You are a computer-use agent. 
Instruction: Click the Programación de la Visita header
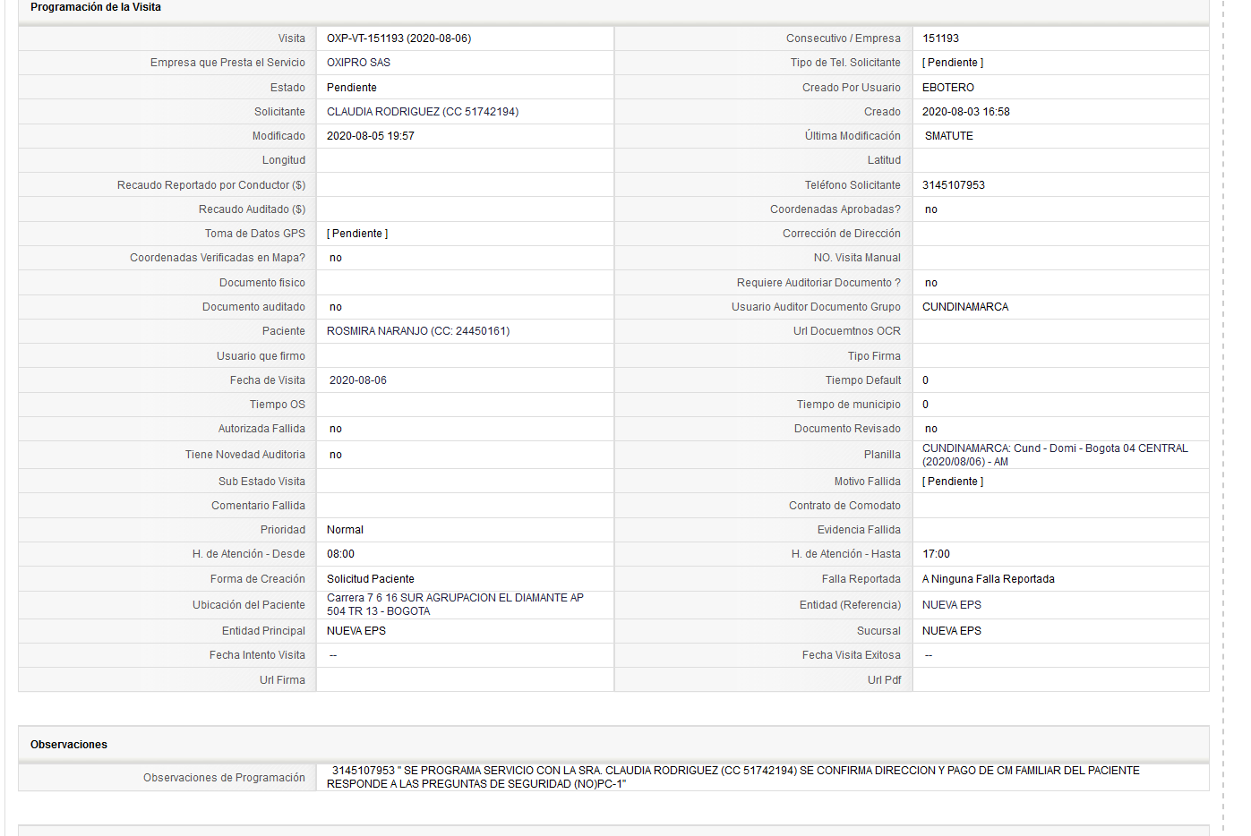click(96, 7)
